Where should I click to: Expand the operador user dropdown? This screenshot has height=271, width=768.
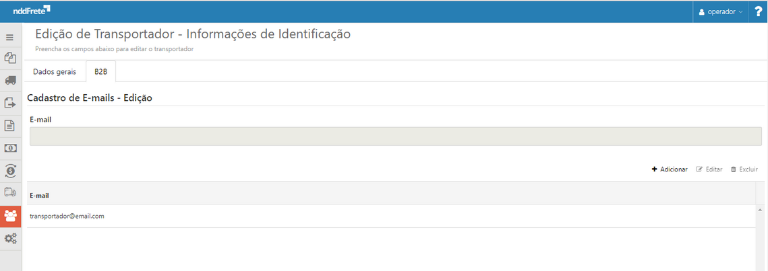pos(720,11)
